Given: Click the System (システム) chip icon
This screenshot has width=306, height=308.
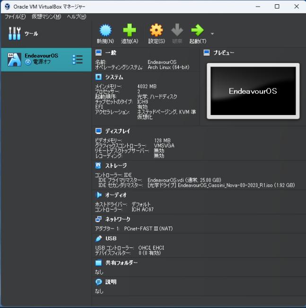Looking at the screenshot, I should [98, 77].
